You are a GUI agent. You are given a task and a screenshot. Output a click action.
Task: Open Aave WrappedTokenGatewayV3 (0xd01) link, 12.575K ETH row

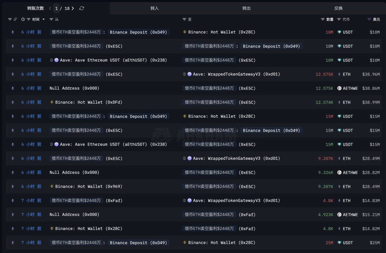coord(236,74)
